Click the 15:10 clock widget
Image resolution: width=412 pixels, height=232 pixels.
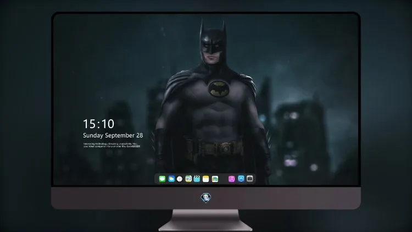click(98, 124)
